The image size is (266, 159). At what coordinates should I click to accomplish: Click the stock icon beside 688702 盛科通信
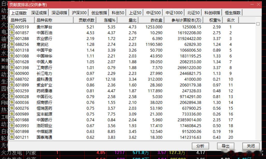12,79
